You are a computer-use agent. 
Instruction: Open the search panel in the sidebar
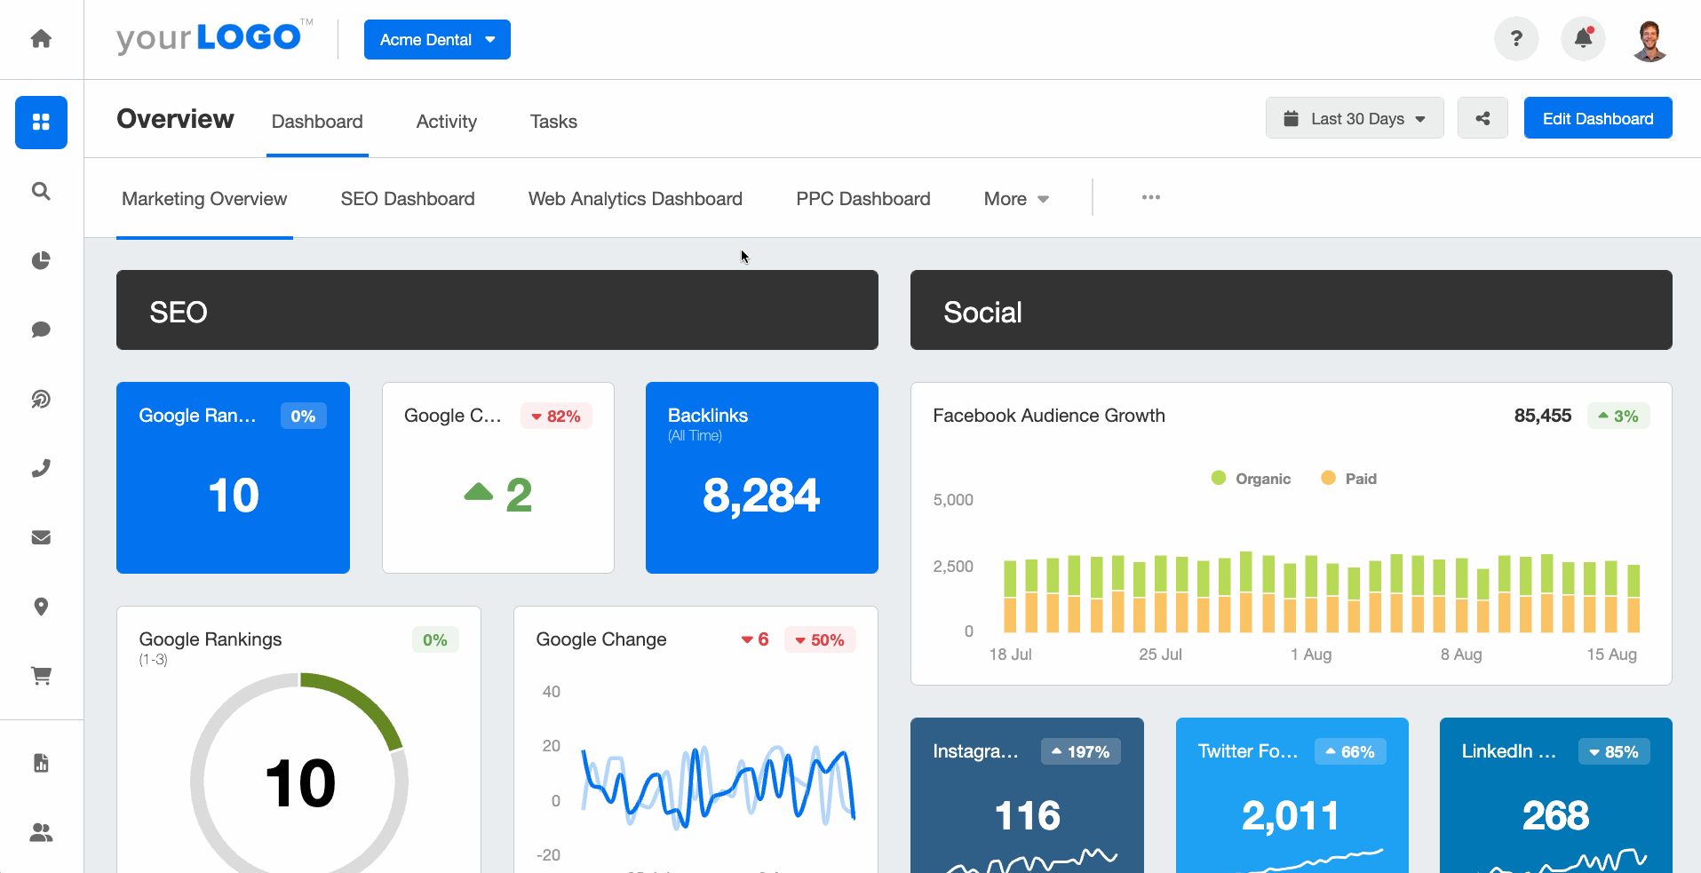click(x=41, y=191)
